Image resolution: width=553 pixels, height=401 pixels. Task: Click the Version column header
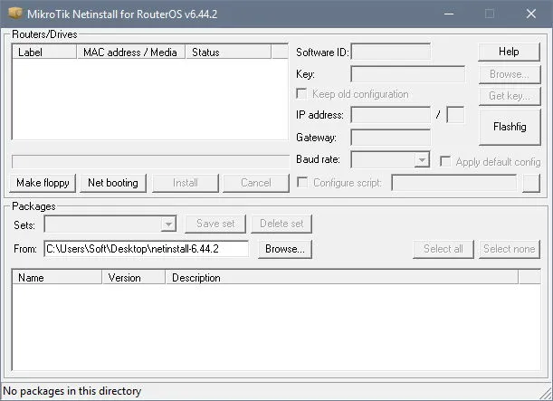click(x=134, y=278)
